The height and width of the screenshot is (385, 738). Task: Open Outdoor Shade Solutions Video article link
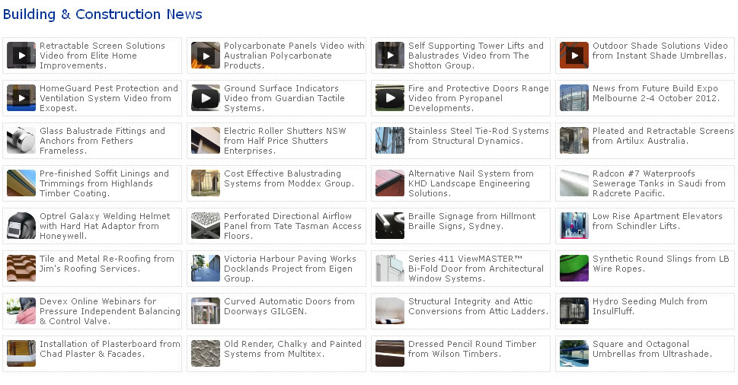coord(660,51)
